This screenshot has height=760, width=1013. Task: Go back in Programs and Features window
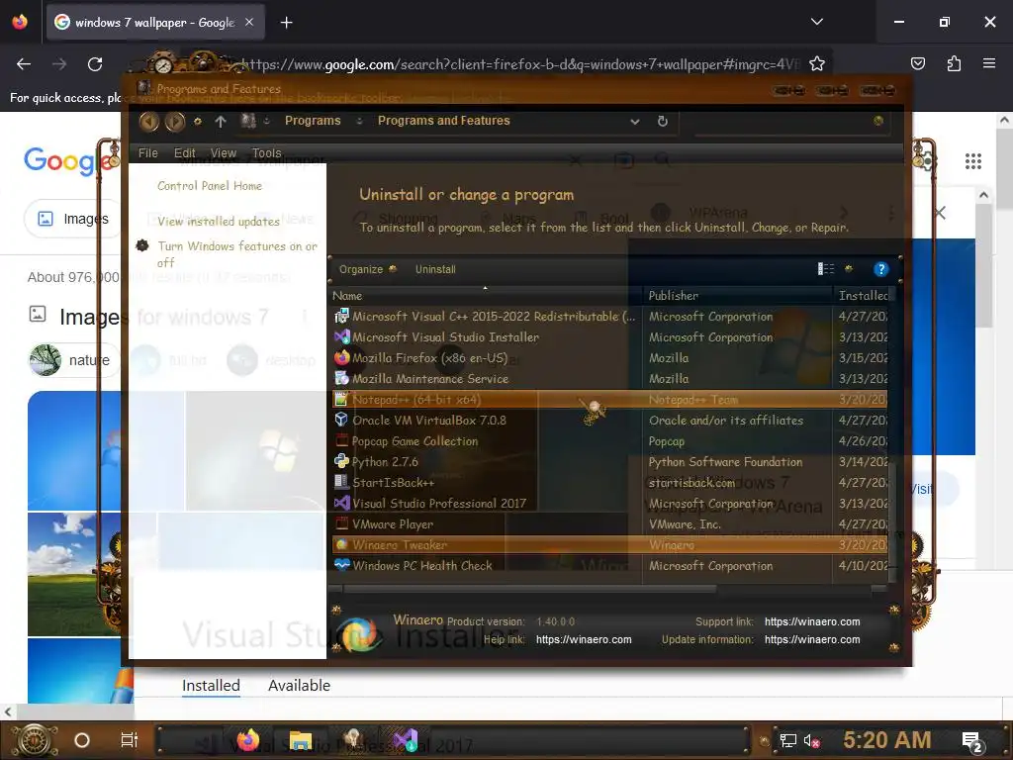pos(149,121)
